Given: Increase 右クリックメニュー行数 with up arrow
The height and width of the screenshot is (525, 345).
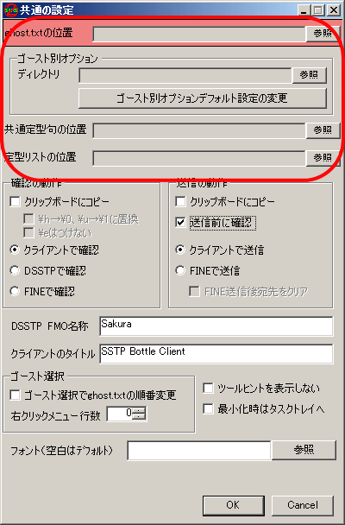Looking at the screenshot, I should coord(139,410).
